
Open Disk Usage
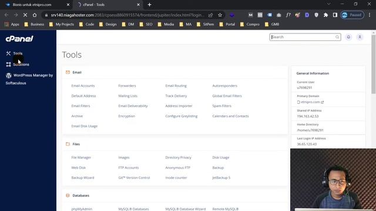tap(221, 158)
